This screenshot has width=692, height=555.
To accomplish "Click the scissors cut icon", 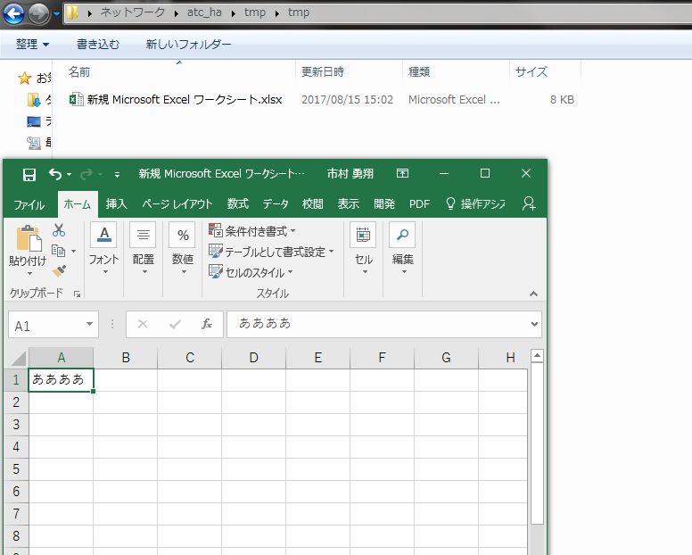I will (x=59, y=230).
